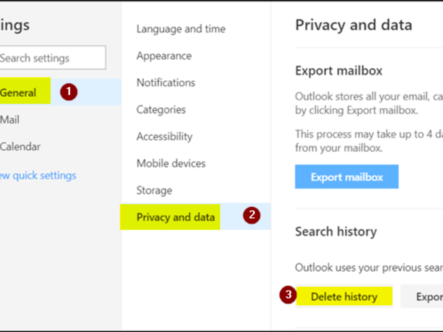Go to the Appearance settings

[x=164, y=56]
